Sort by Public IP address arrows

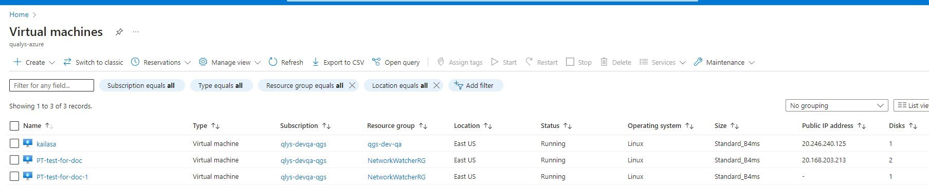point(862,126)
